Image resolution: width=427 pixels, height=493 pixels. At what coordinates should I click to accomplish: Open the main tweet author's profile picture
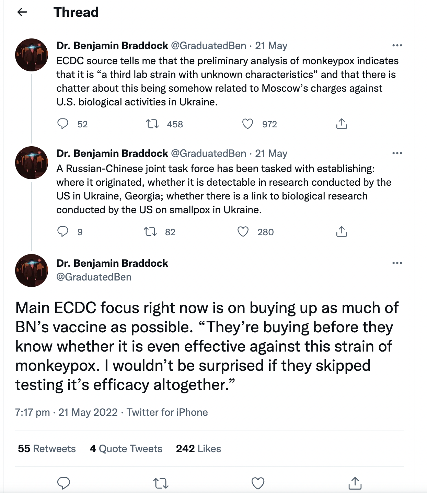tap(32, 271)
